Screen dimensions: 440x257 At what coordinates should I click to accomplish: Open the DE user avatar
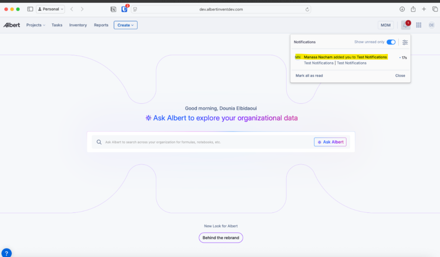click(x=431, y=25)
